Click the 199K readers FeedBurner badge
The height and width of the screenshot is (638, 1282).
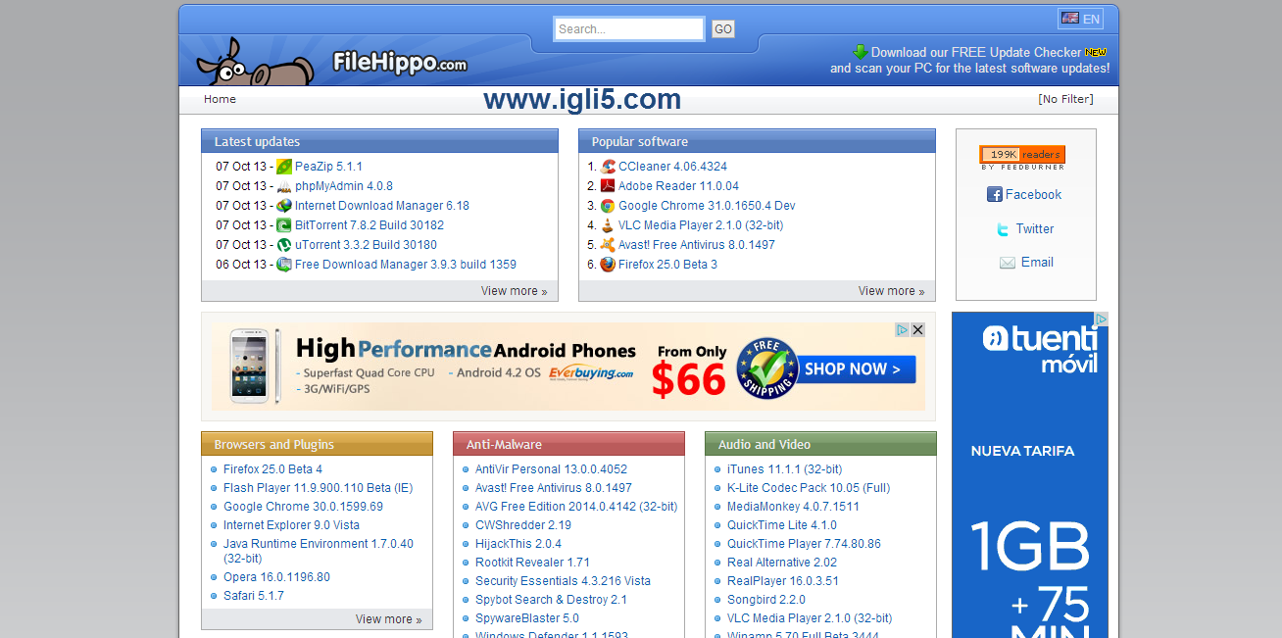coord(1021,155)
